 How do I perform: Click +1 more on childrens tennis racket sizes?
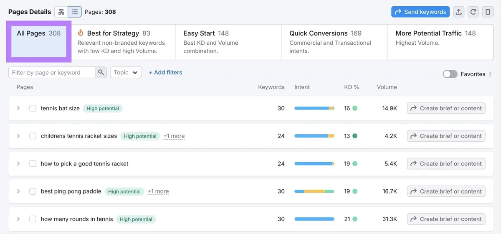(174, 136)
